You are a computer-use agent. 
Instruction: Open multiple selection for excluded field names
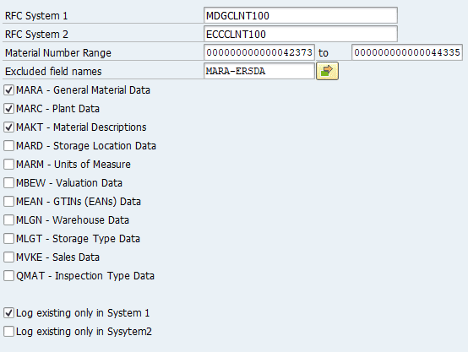(x=327, y=71)
